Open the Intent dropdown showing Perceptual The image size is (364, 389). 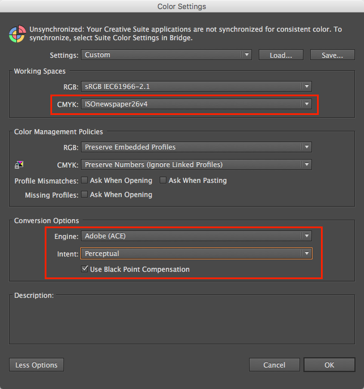196,254
